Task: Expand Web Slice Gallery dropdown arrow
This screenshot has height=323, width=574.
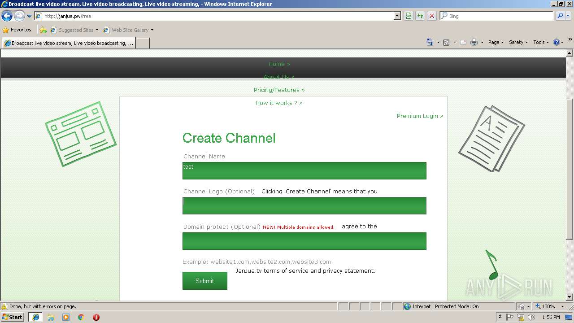Action: [x=152, y=30]
